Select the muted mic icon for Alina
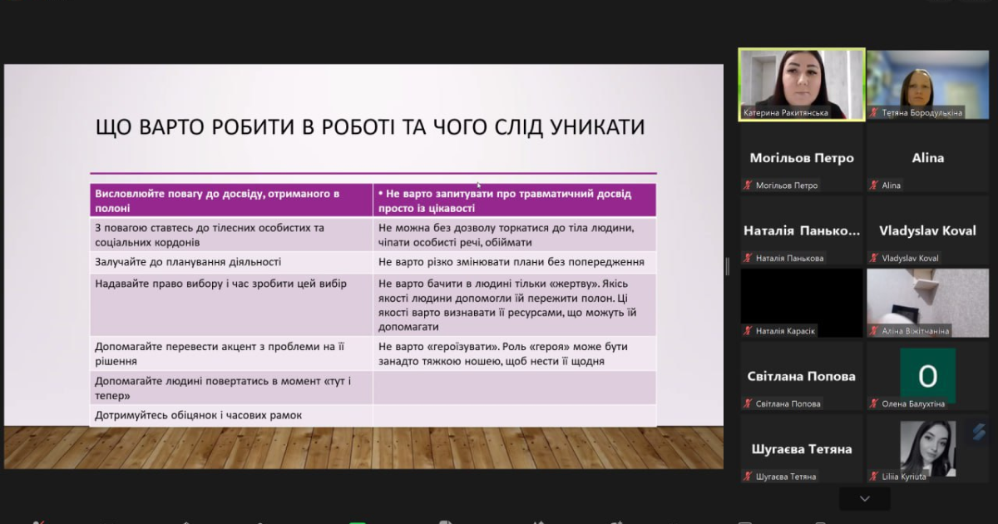This screenshot has width=998, height=524. 874,185
